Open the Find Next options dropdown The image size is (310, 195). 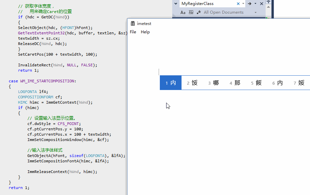255,4
